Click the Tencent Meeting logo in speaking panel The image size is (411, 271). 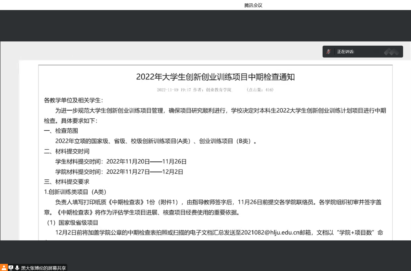(x=391, y=52)
